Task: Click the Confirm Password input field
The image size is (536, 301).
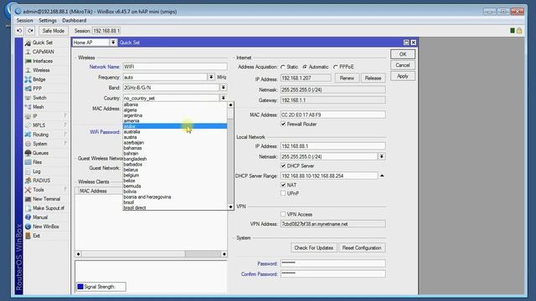Action: click(x=332, y=273)
